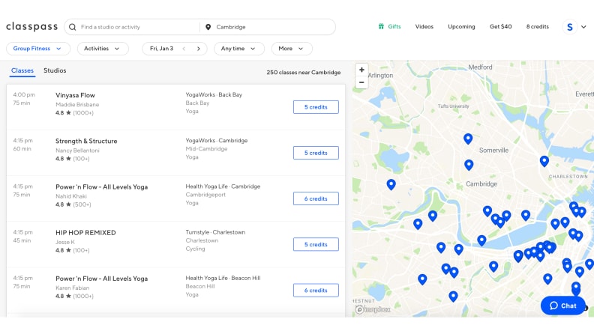Zoom in on the map
Viewport: 594px width, 334px height.
pos(361,70)
